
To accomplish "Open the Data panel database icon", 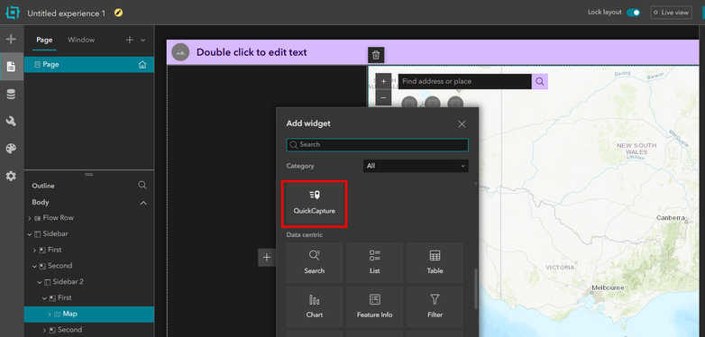I will (x=11, y=95).
